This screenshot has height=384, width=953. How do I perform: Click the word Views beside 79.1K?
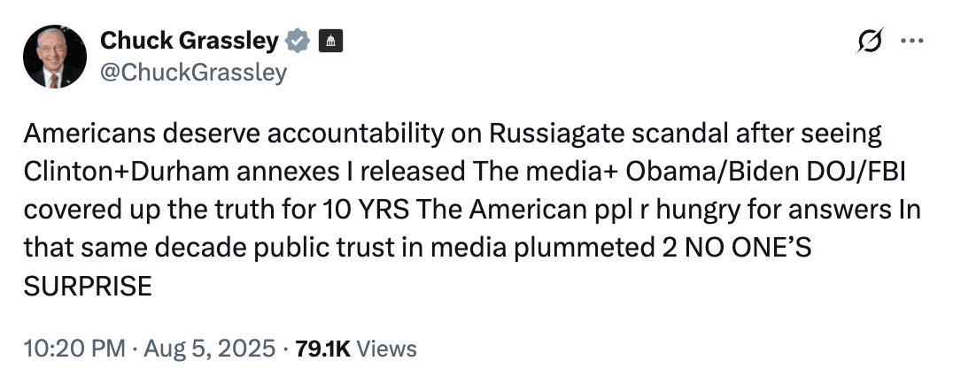pos(386,349)
